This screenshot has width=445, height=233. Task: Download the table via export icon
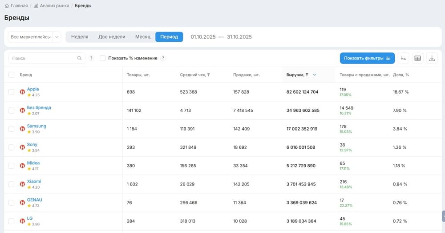point(432,58)
